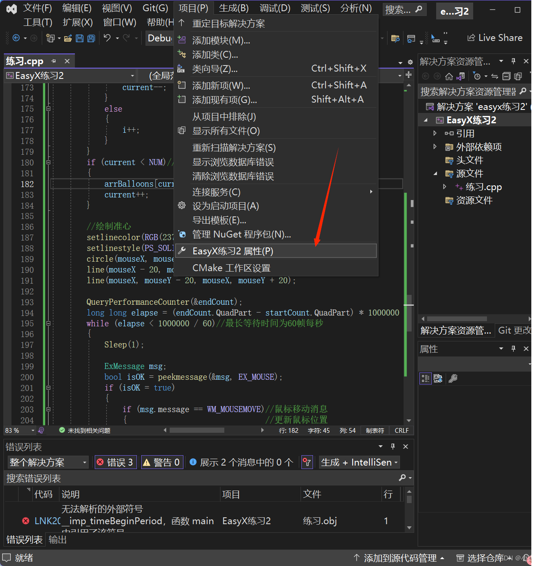The height and width of the screenshot is (566, 555).
Task: Click the window-with-home icon in the main toolbar
Action: (x=411, y=39)
